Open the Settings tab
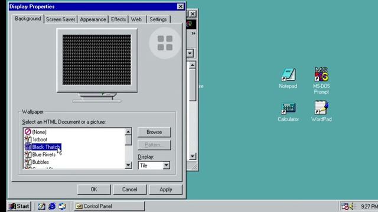Screen dimensions: 378x212 158,19
